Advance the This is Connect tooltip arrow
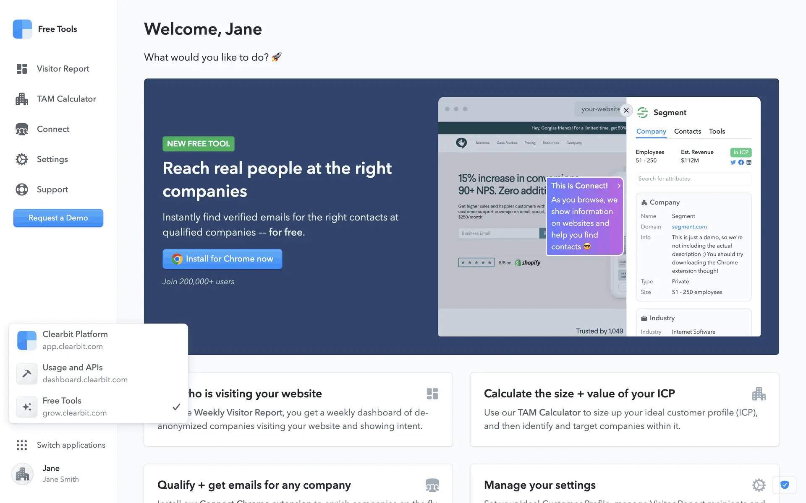This screenshot has width=806, height=503. pyautogui.click(x=619, y=186)
